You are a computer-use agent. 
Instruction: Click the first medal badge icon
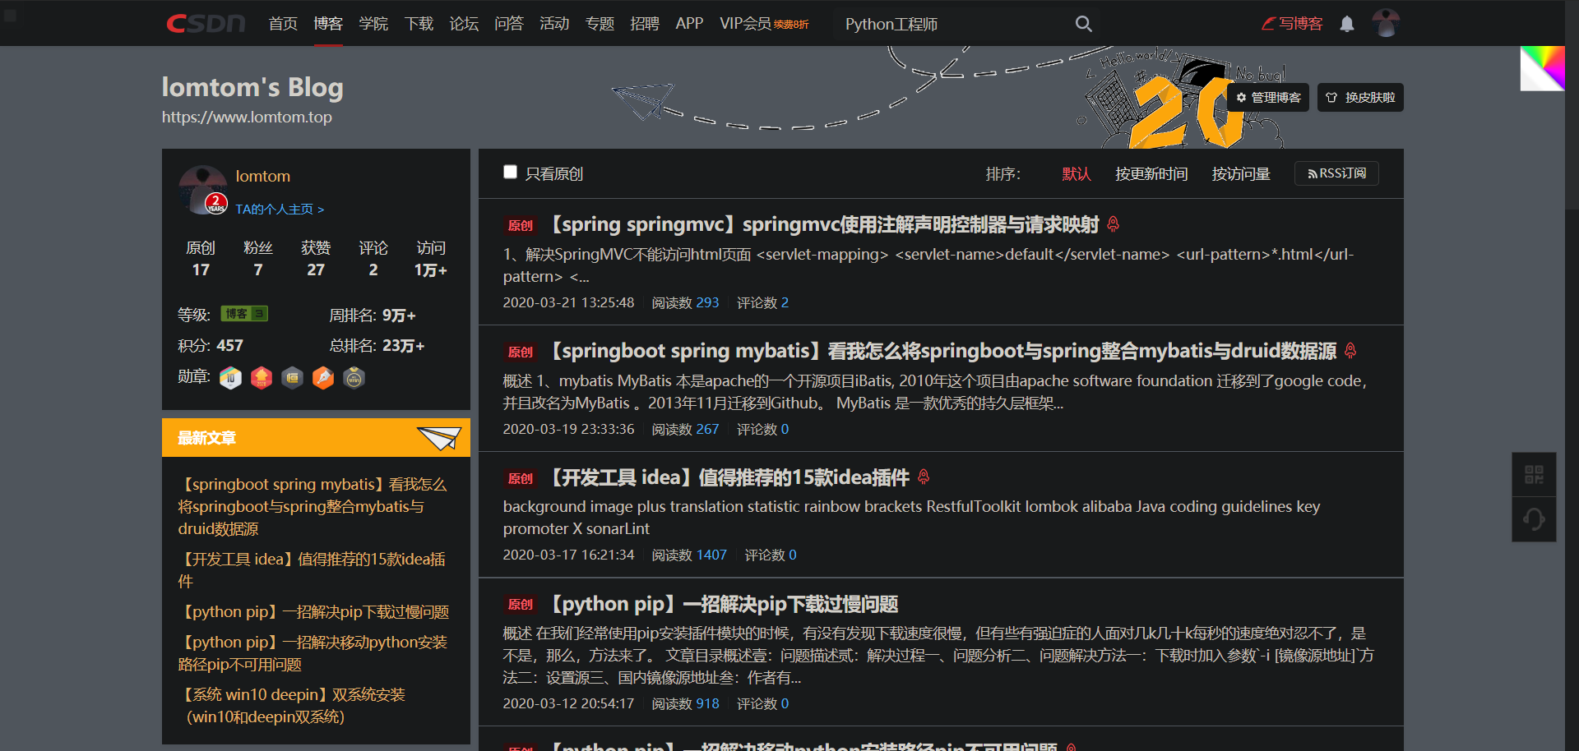point(230,377)
